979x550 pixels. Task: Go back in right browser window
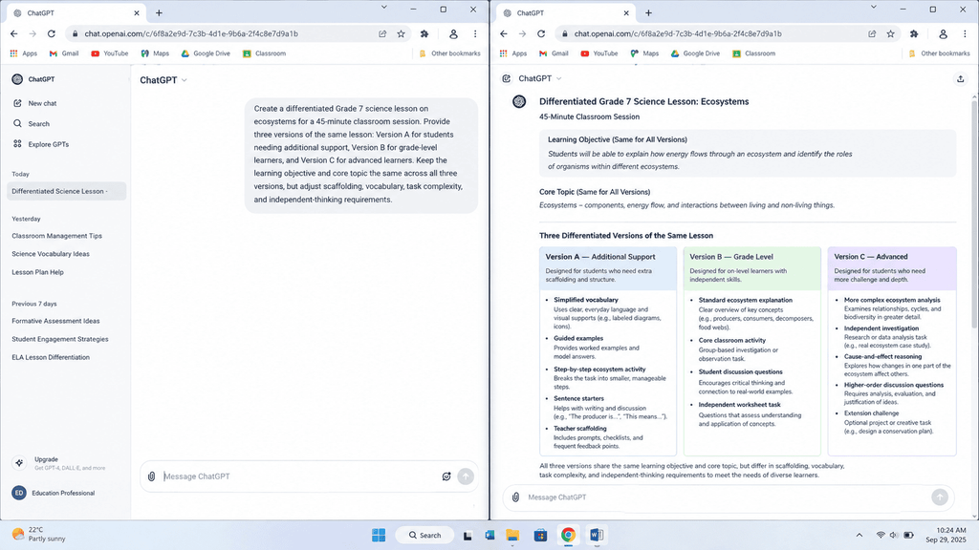tap(503, 33)
